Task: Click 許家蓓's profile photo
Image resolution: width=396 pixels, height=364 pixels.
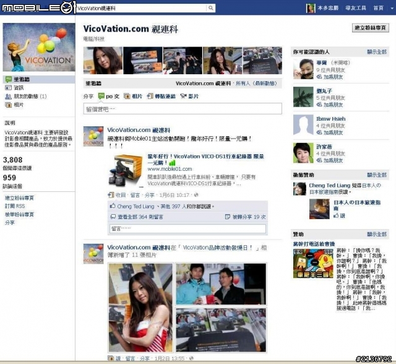Action: pyautogui.click(x=303, y=153)
